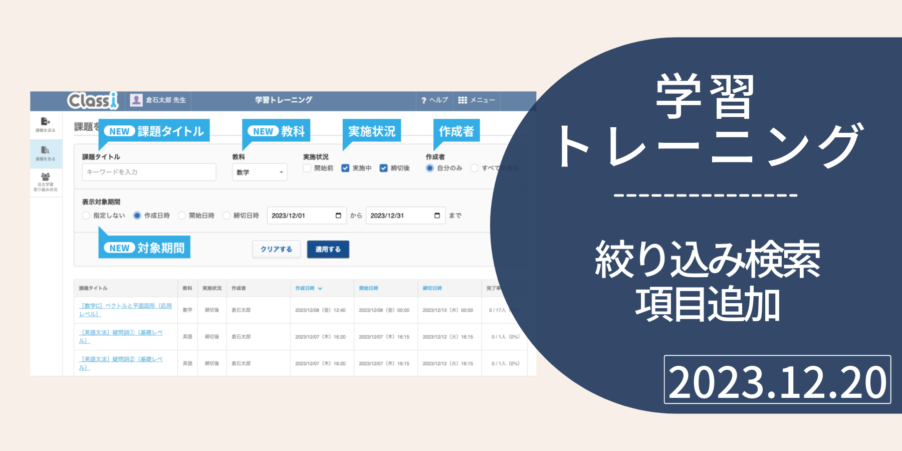Open 自主学習取り組み状況 in the sidebar
This screenshot has width=902, height=451.
[x=46, y=182]
